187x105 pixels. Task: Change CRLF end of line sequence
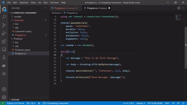pyautogui.click(x=167, y=103)
